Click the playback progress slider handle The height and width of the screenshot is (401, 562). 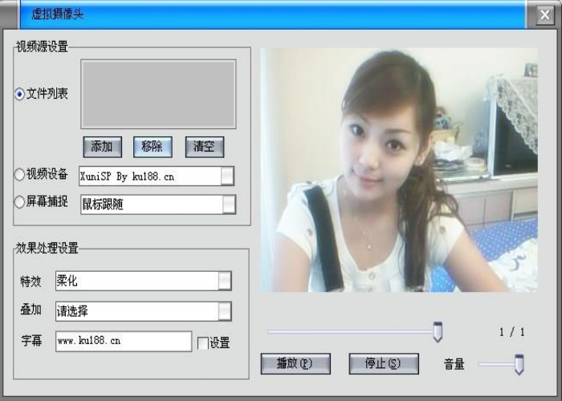tap(438, 332)
